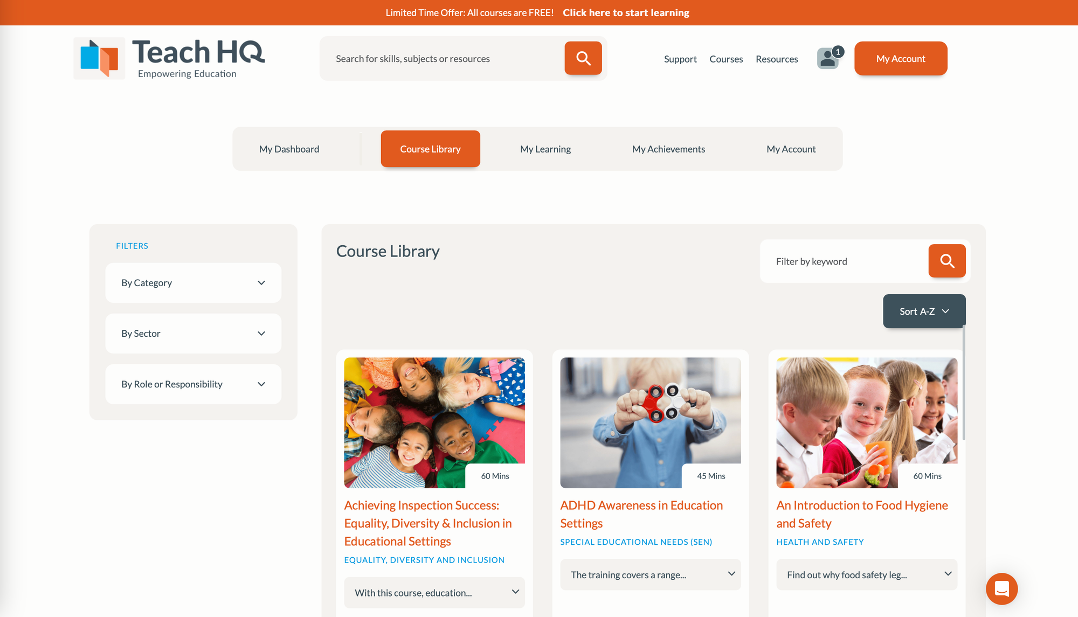Image resolution: width=1078 pixels, height=617 pixels.
Task: Open the user notifications profile icon
Action: [x=829, y=58]
